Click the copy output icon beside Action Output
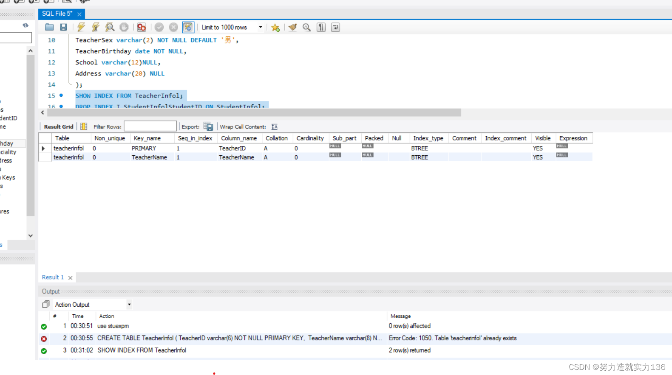This screenshot has width=672, height=375. 46,304
